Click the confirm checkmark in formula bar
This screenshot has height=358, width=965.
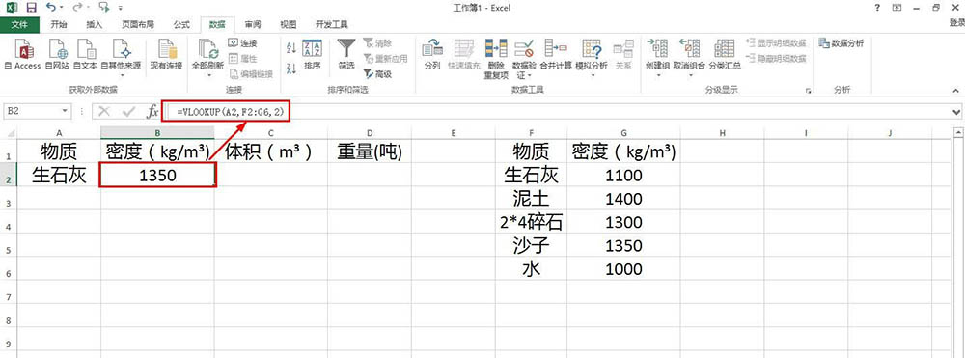coord(128,111)
